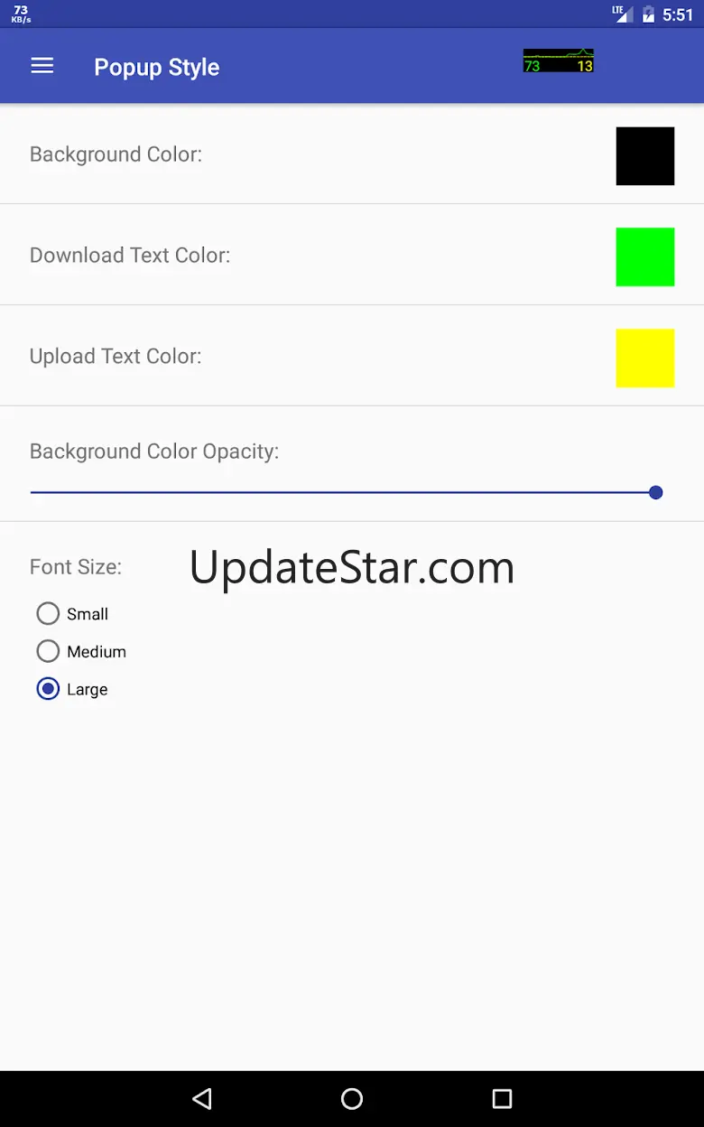Tap the Download Text Color row label
Image resolution: width=704 pixels, height=1127 pixels.
click(130, 256)
